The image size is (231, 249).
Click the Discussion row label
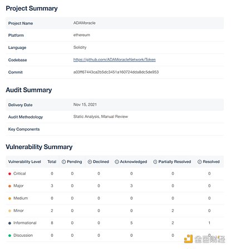click(x=23, y=235)
